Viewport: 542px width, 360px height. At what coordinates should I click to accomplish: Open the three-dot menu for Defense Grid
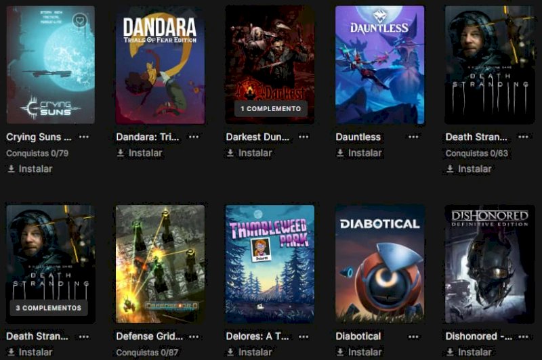tap(194, 336)
